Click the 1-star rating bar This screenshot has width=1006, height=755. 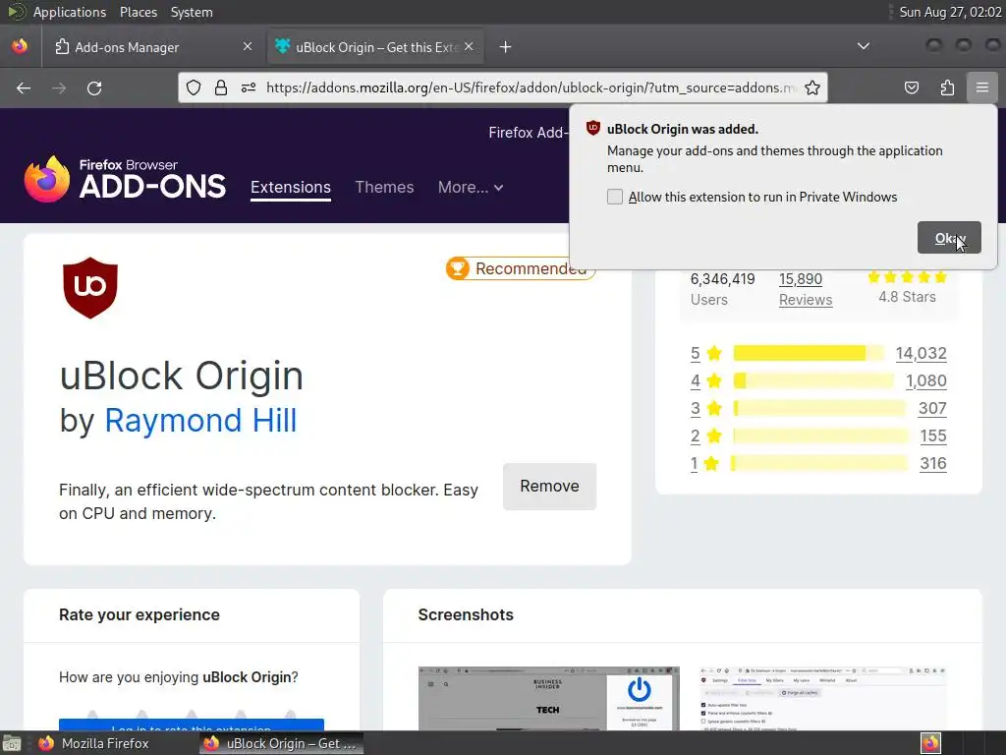click(820, 464)
